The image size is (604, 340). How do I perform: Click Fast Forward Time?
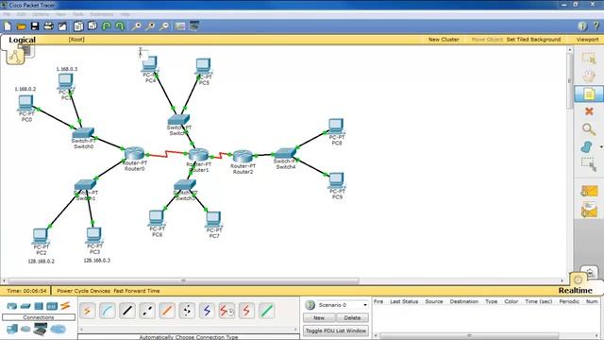coord(136,291)
